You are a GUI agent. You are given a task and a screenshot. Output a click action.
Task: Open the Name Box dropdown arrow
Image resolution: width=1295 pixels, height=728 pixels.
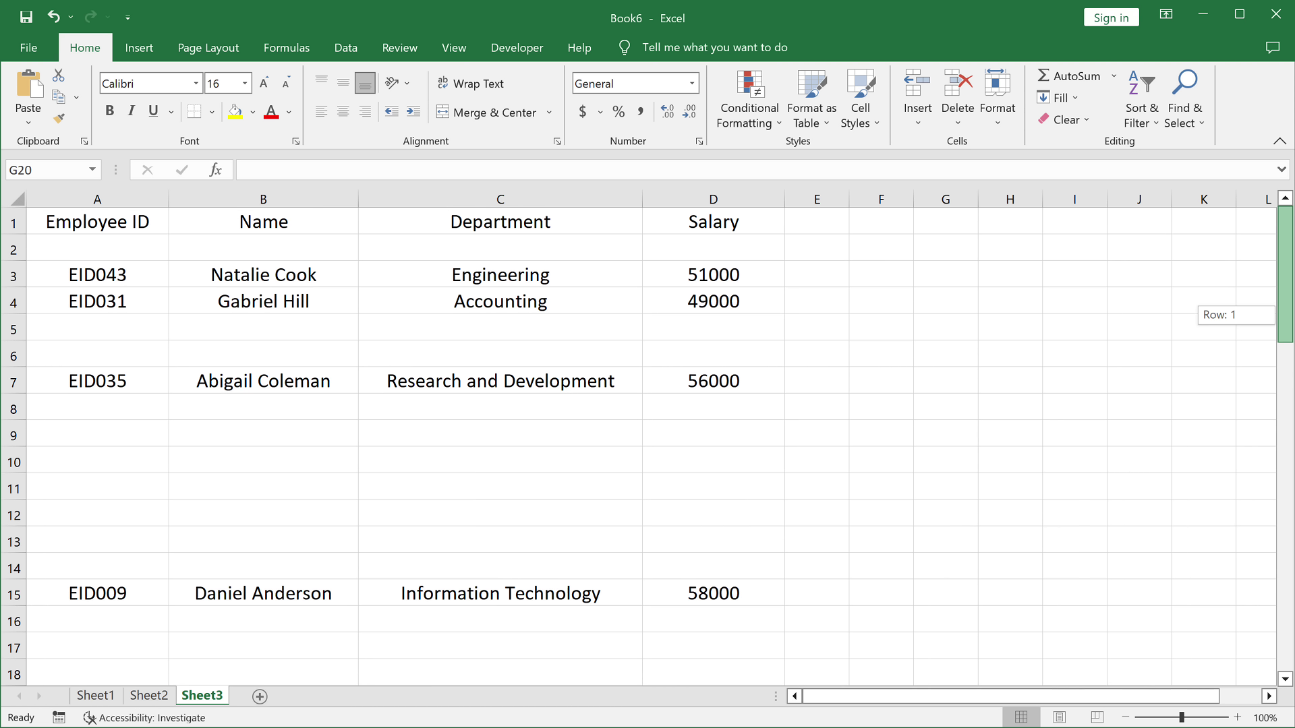(92, 170)
